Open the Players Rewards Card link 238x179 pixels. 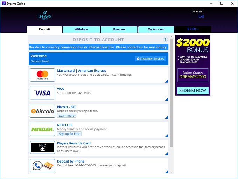74,143
